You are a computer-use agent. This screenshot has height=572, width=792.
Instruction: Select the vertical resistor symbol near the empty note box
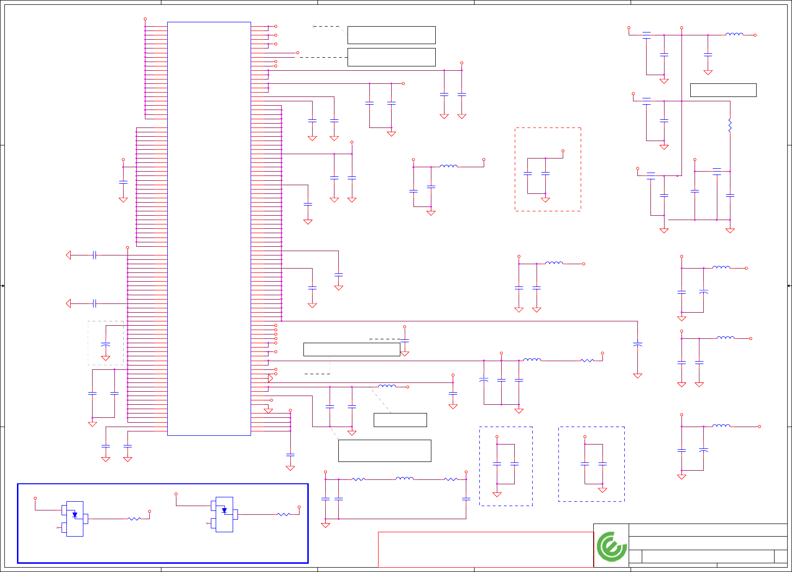coord(729,126)
